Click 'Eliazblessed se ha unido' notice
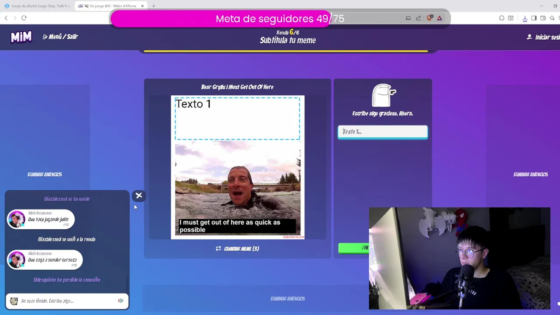Screen dimensions: 560x315 tap(66, 199)
